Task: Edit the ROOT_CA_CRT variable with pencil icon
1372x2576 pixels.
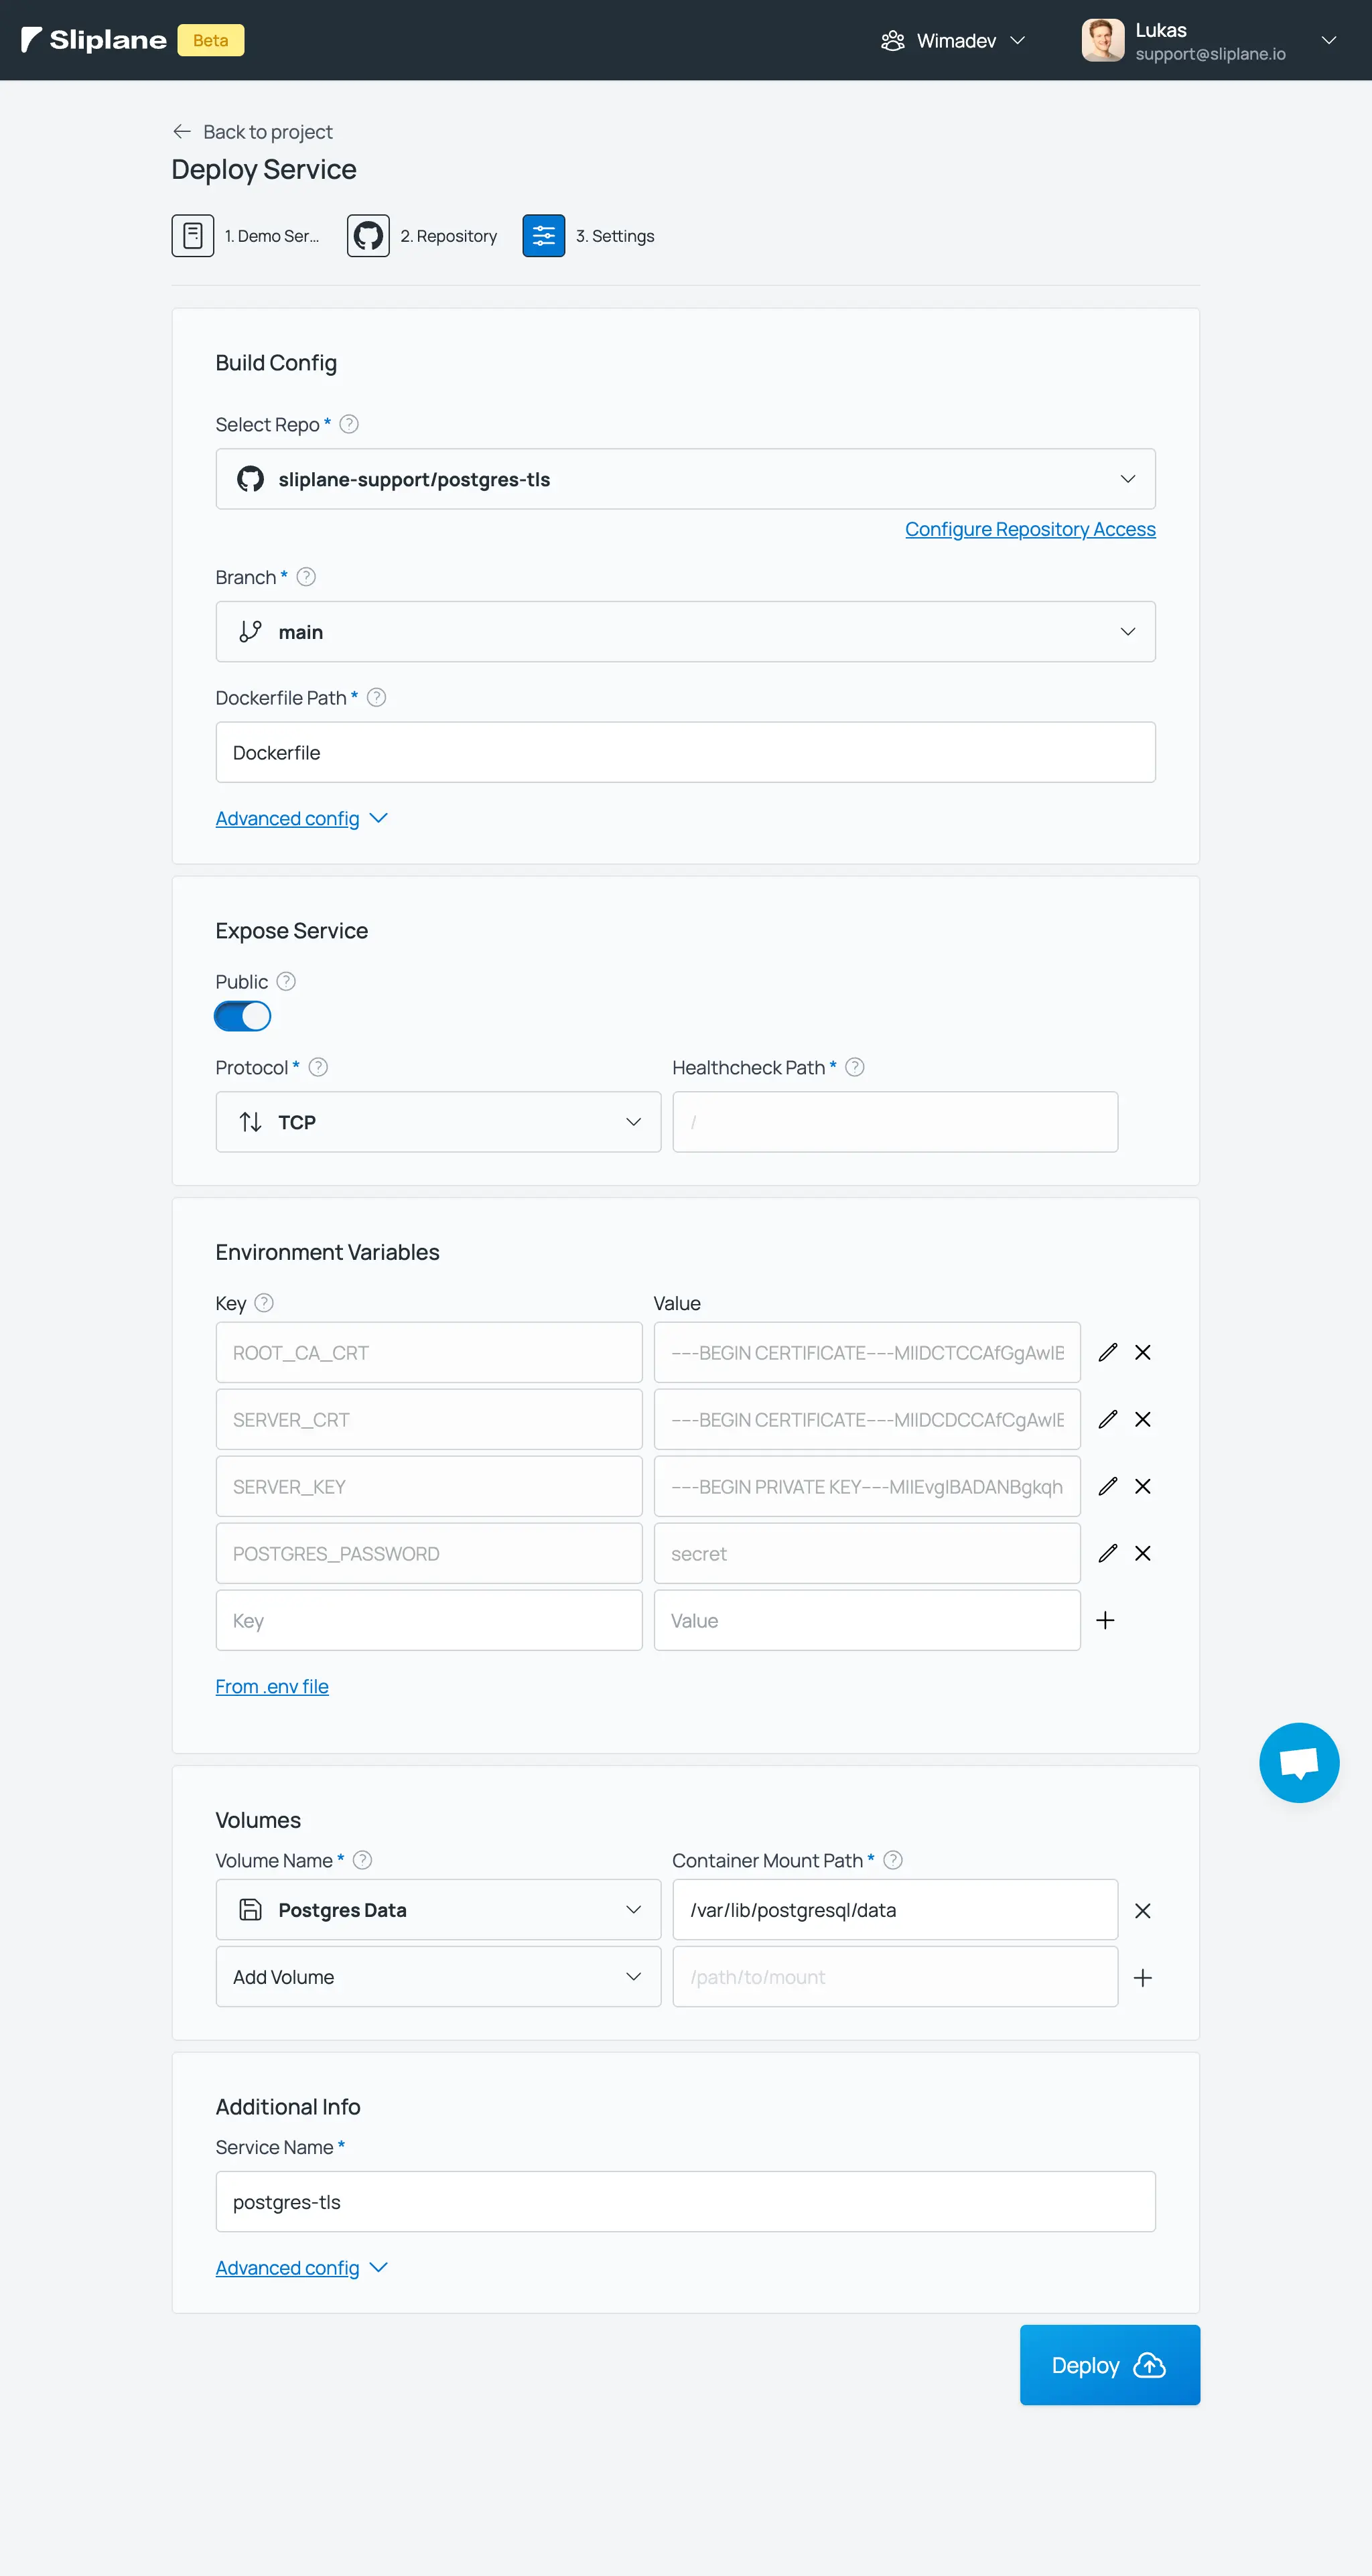Action: [1107, 1353]
